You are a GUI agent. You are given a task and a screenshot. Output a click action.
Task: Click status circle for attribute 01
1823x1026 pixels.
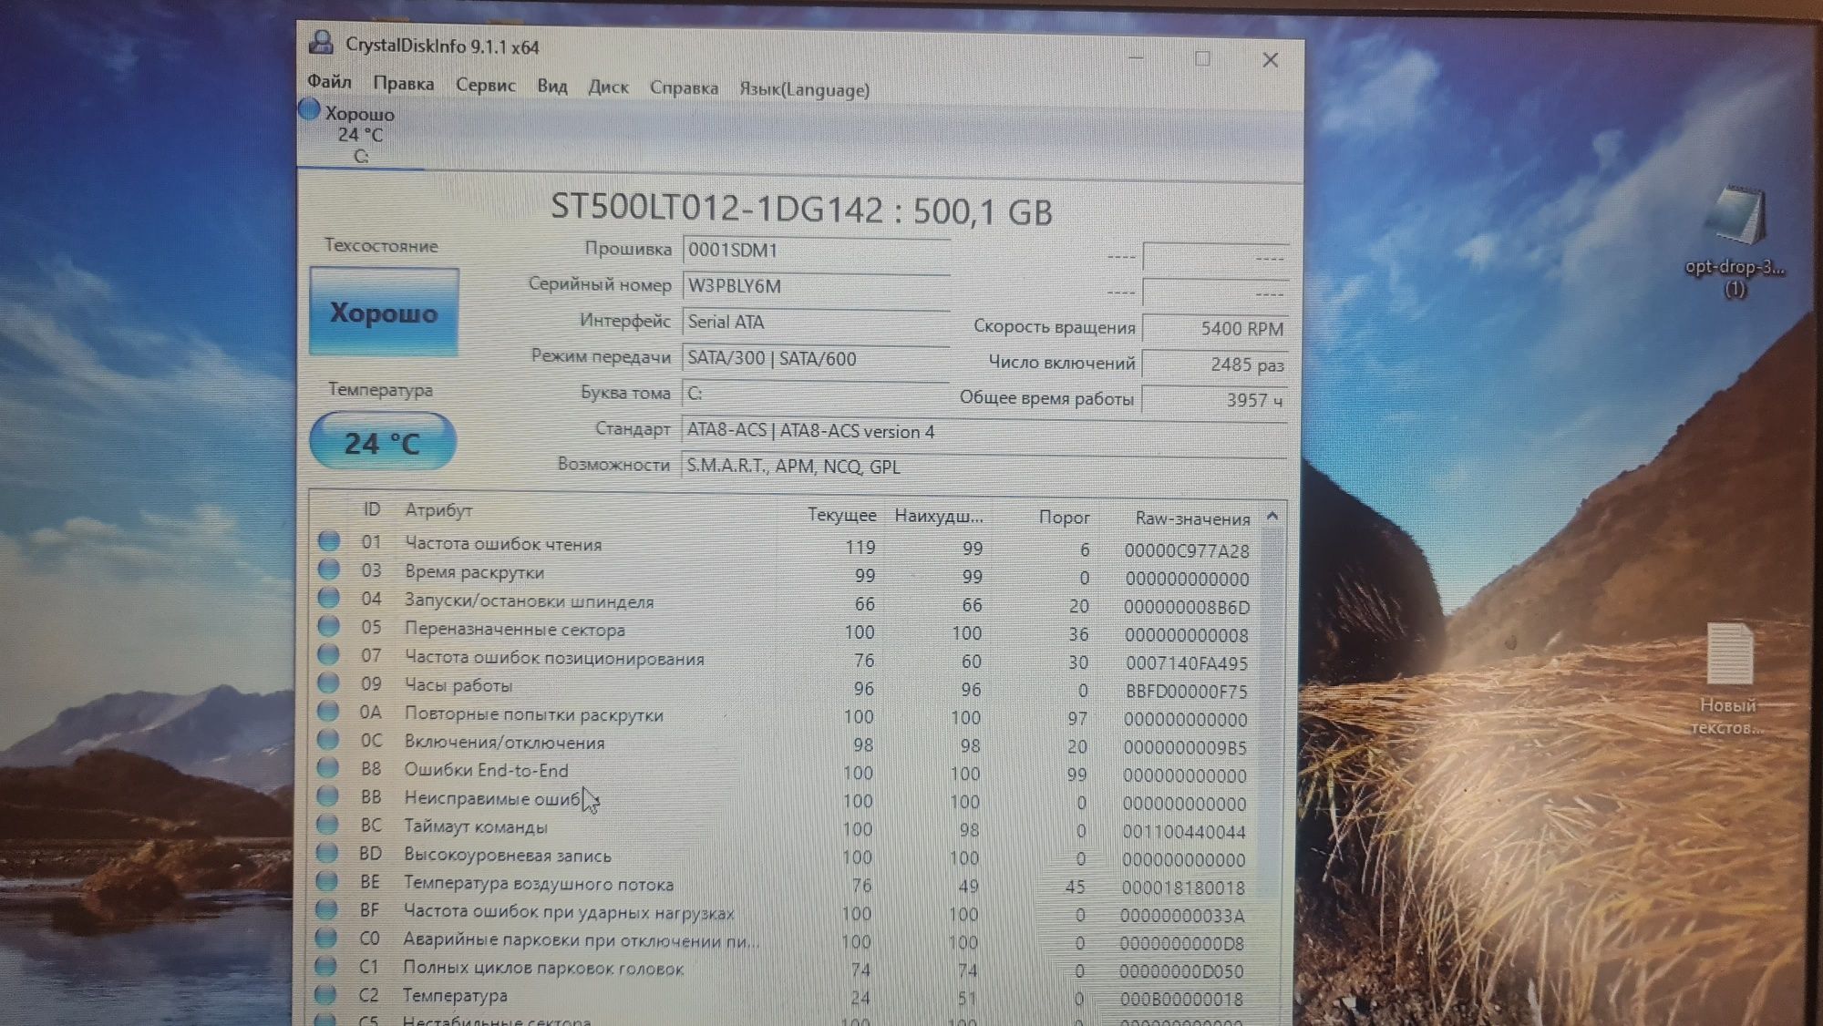[328, 540]
